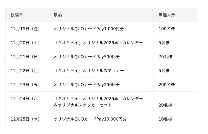
Task: Click the 投稿日 column header
Action: pyautogui.click(x=17, y=15)
